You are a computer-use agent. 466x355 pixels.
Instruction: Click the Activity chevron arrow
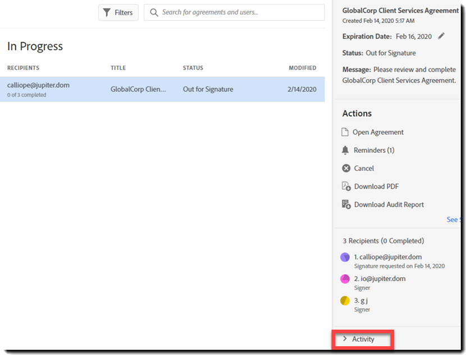[x=345, y=339]
